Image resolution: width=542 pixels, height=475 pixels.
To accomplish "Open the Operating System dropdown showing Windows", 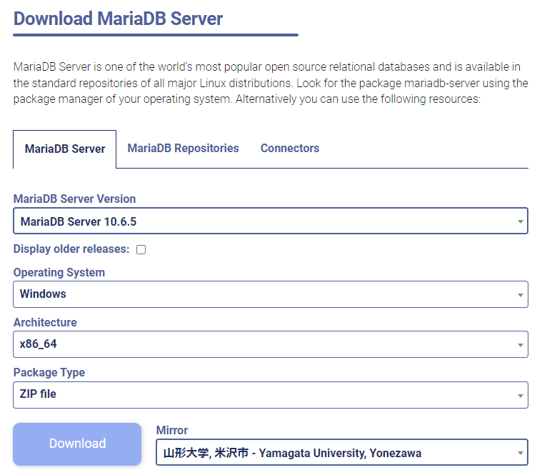I will [271, 294].
